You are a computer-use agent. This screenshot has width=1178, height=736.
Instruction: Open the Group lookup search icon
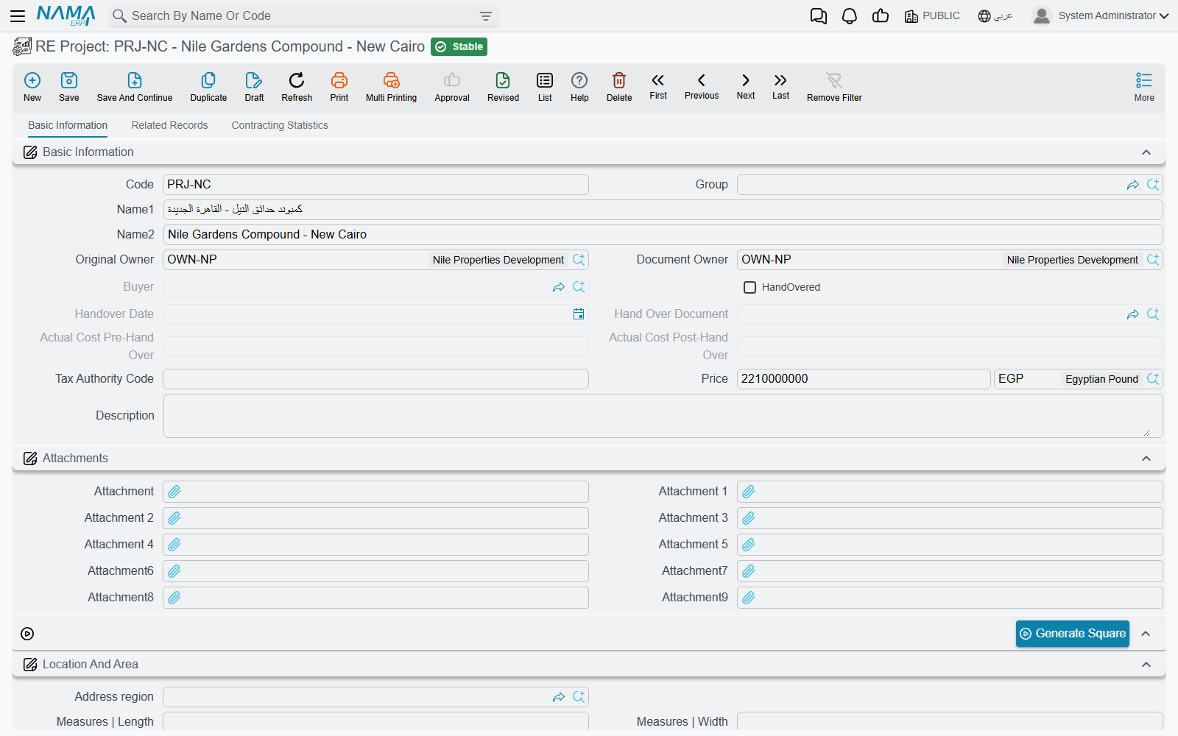(1153, 185)
